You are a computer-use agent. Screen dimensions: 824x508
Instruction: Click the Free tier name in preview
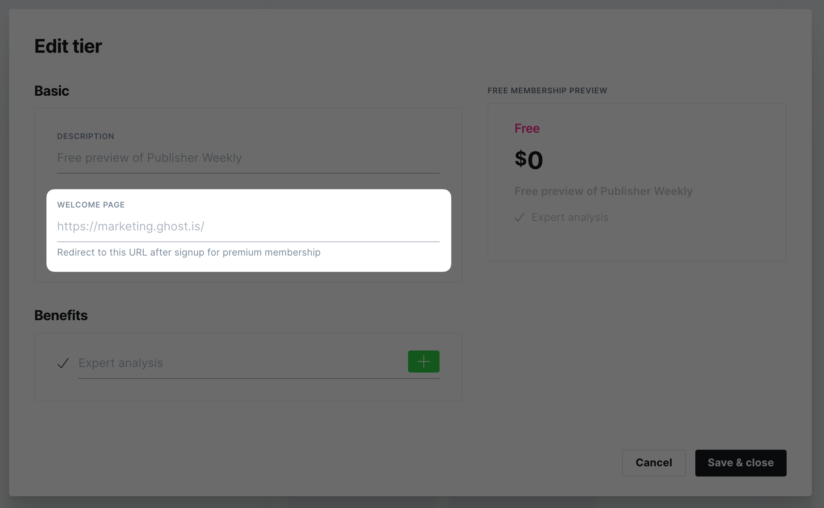pyautogui.click(x=527, y=128)
